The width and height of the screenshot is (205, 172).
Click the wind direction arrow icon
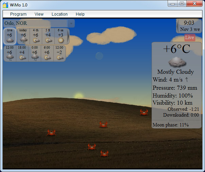click(187, 80)
